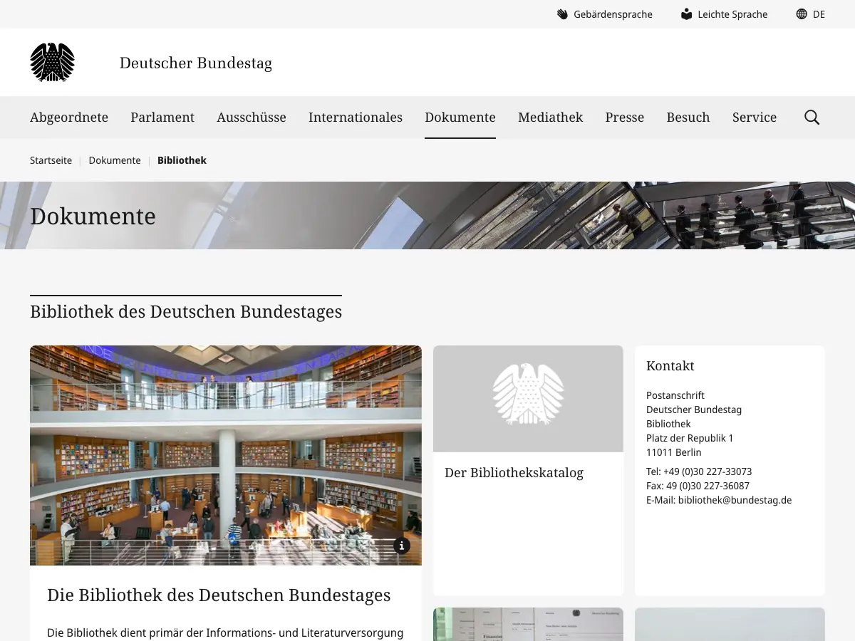Go to Startseite breadcrumb
The height and width of the screenshot is (641, 855).
click(51, 160)
